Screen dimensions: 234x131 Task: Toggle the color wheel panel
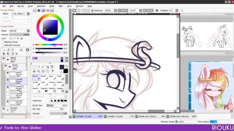(x=35, y=11)
